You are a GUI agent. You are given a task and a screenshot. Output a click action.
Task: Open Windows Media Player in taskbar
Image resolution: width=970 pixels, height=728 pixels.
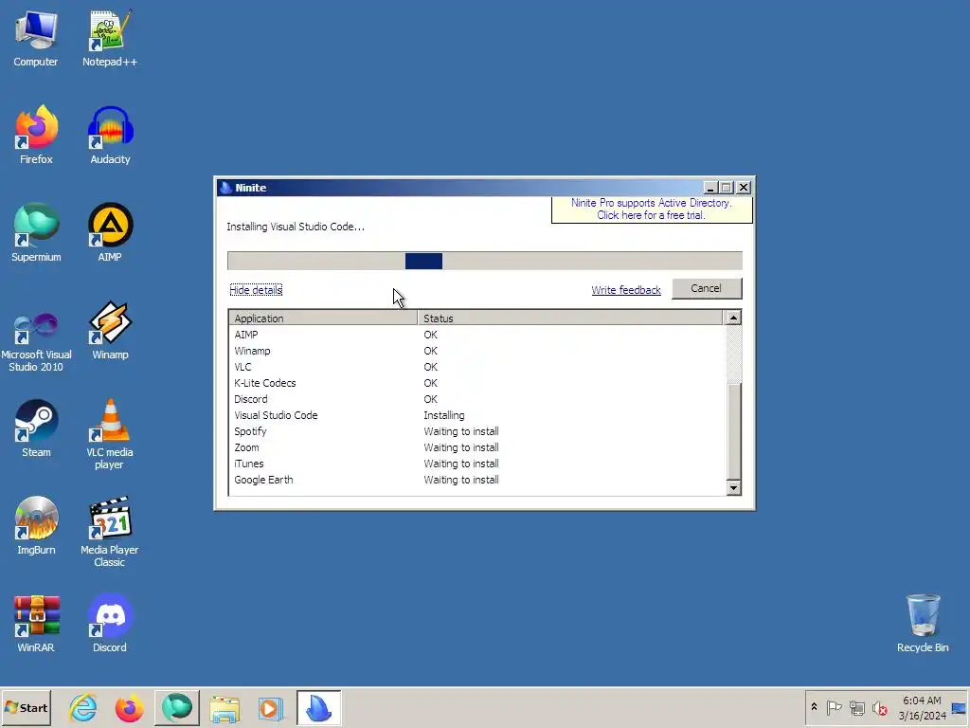[271, 707]
